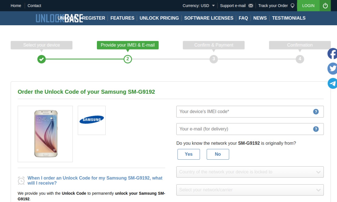337x202 pixels.
Task: Click the Confirm & Payment step label
Action: 214,45
